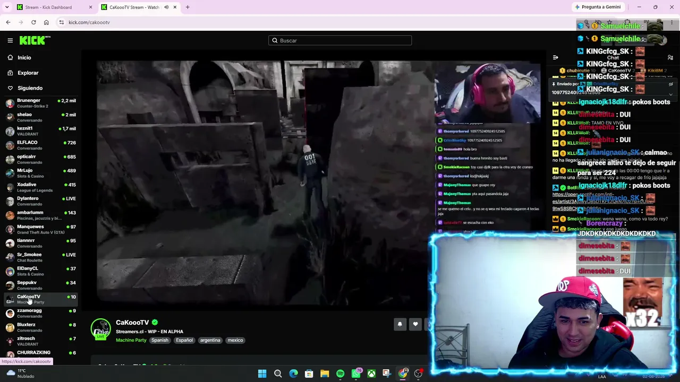
Task: Open File Explorer from taskbar
Action: [325, 374]
